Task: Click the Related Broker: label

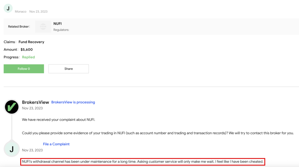Action: [19, 26]
